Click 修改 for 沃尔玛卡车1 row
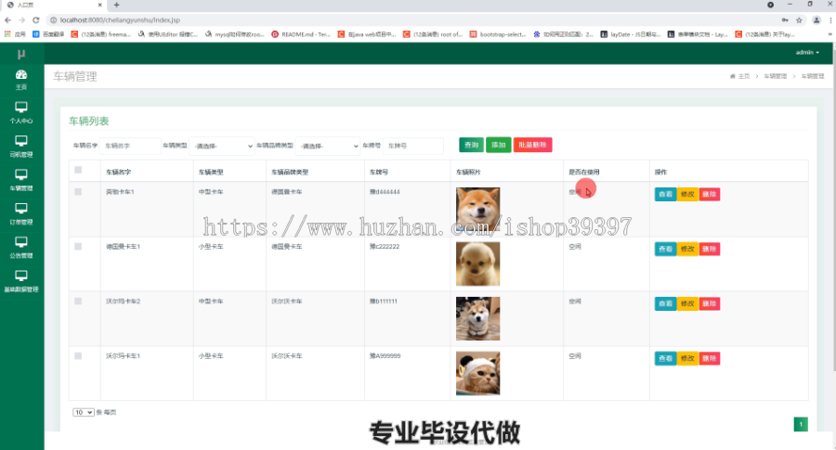Image resolution: width=836 pixels, height=450 pixels. click(687, 358)
